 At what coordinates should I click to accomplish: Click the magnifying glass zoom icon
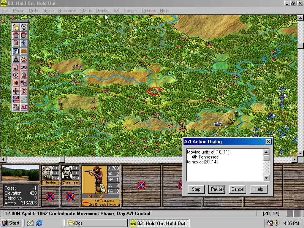pyautogui.click(x=24, y=27)
